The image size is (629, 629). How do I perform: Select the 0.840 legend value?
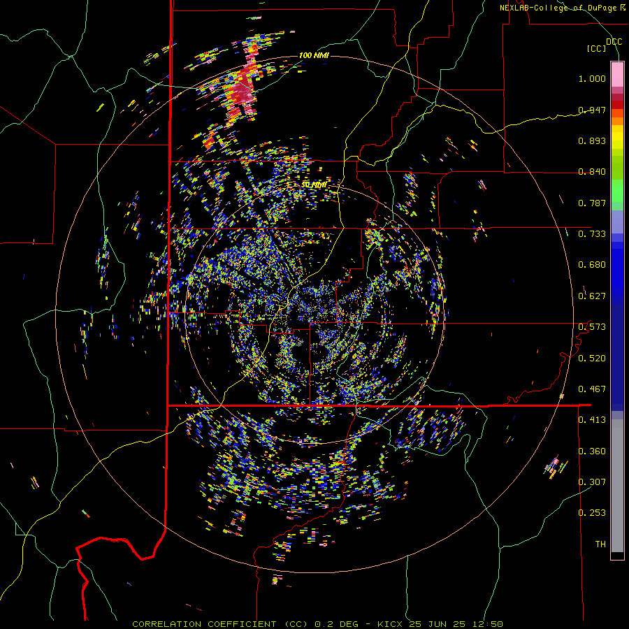point(592,172)
